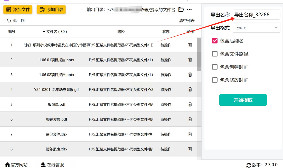This screenshot has height=168, width=283.
Task: Remove 备份文件.xlsx with trash icon
Action: pos(190,134)
